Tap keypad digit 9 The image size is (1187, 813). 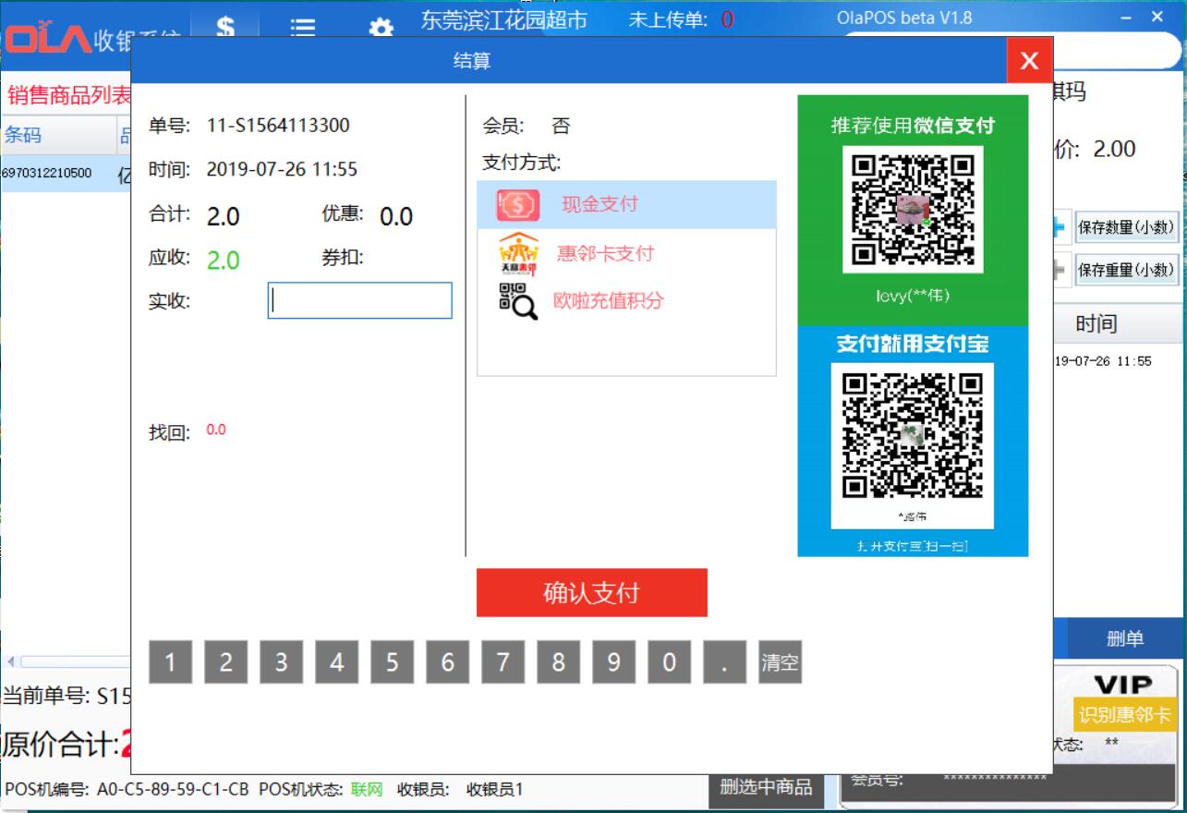[614, 662]
